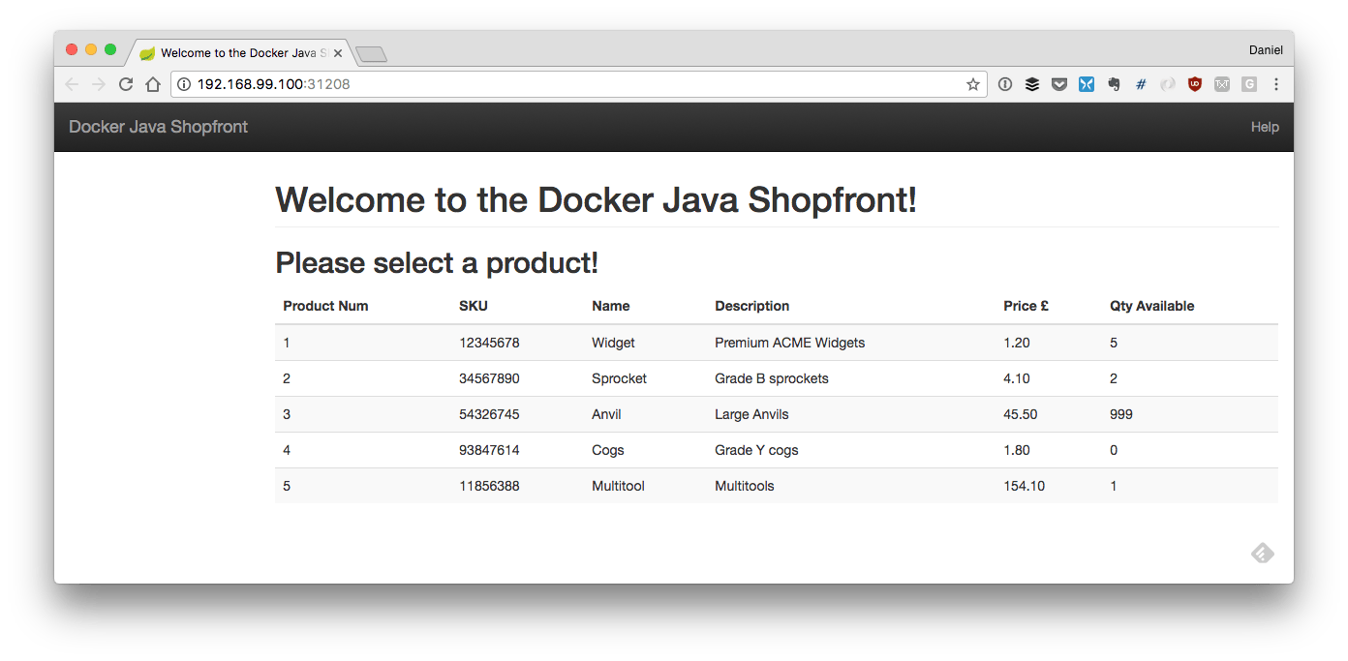Save the page using the Pocket extension

[x=1059, y=85]
